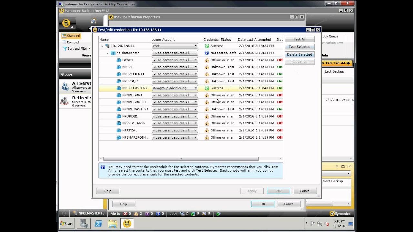Open logon account dropdown for ha-datacenter
This screenshot has height=232, width=413.
[x=196, y=53]
